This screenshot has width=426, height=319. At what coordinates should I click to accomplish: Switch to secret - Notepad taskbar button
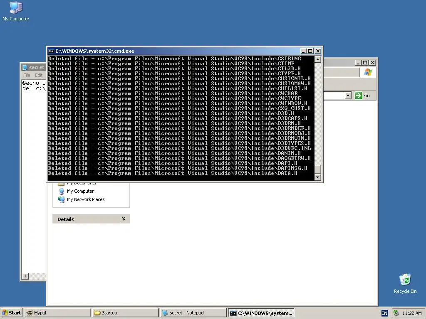click(x=193, y=313)
